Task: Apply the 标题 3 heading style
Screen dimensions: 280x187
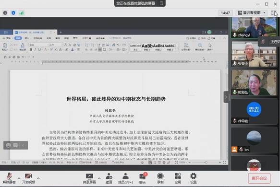Action: click(x=170, y=47)
